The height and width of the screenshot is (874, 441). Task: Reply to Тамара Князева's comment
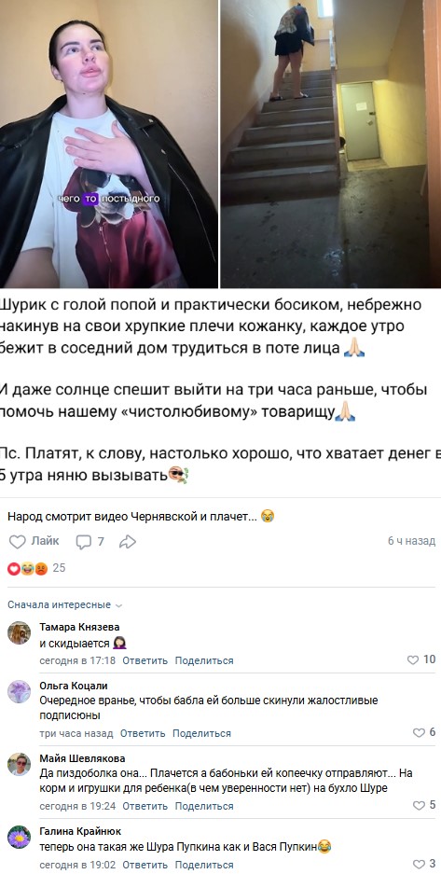(x=145, y=660)
